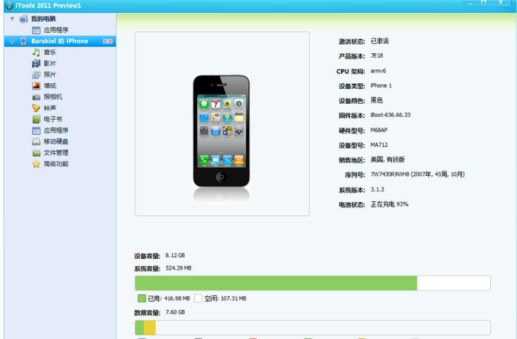Collapse the 我的电脑 tree node
Screen dimensions: 517x339
tap(12, 19)
